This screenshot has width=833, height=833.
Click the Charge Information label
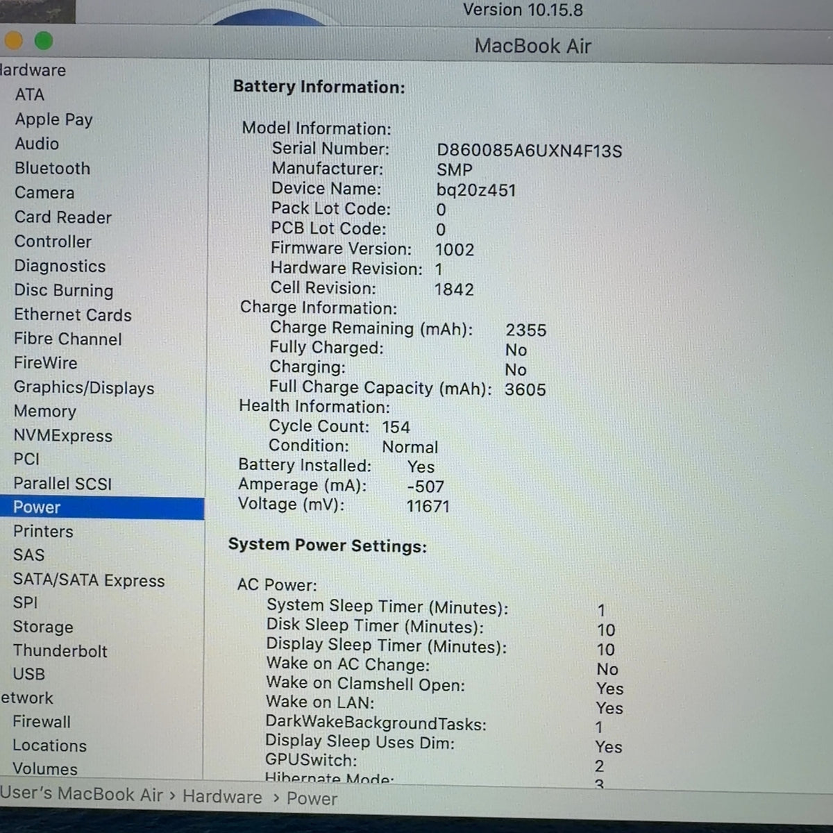point(319,308)
